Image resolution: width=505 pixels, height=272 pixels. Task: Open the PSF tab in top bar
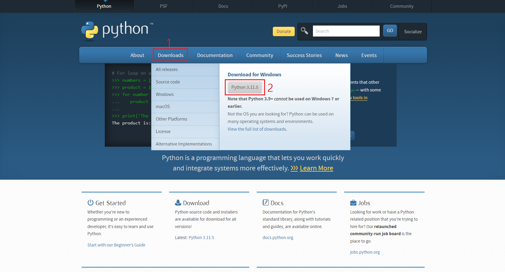tap(163, 6)
